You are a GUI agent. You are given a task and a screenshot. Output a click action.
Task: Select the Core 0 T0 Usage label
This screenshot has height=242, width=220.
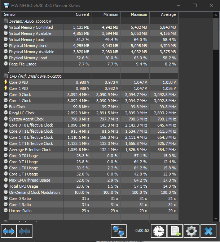click(x=23, y=156)
